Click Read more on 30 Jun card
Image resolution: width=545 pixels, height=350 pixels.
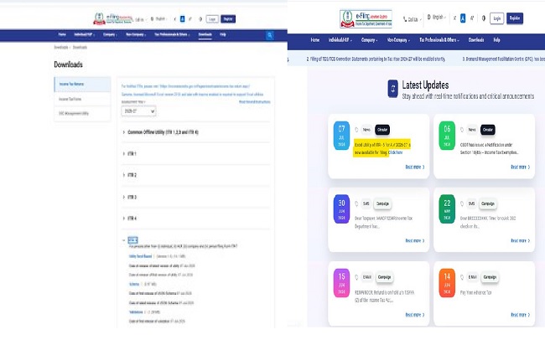coord(415,240)
